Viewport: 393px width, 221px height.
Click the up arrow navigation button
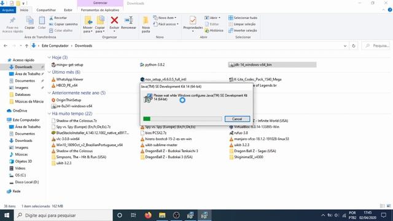[x=26, y=46]
